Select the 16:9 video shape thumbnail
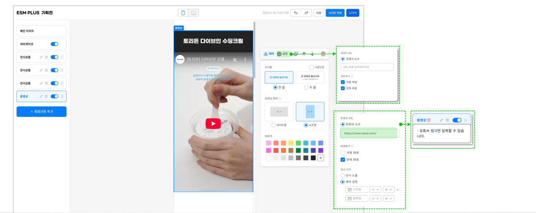The width and height of the screenshot is (536, 213). pyautogui.click(x=279, y=111)
